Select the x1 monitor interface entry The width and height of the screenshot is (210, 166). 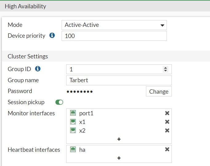82,122
